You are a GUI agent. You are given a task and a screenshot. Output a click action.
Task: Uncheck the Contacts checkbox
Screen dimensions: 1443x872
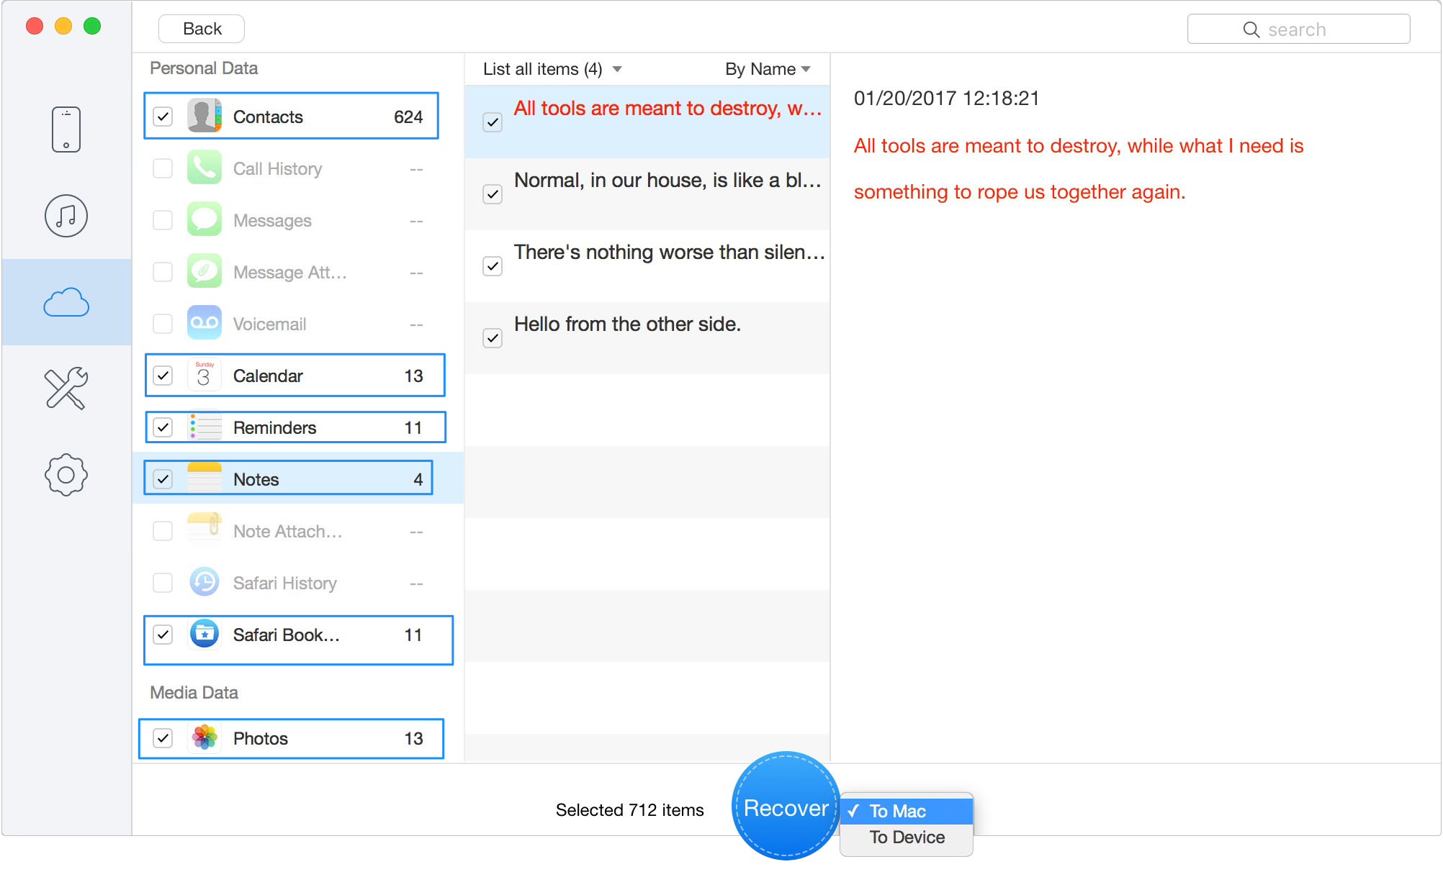pyautogui.click(x=163, y=117)
